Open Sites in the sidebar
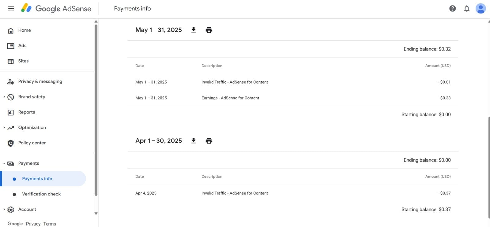This screenshot has height=227, width=490. pyautogui.click(x=23, y=61)
